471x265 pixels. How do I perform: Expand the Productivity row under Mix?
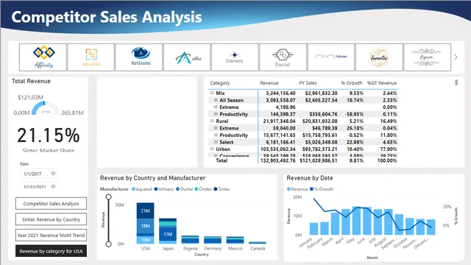pos(216,114)
